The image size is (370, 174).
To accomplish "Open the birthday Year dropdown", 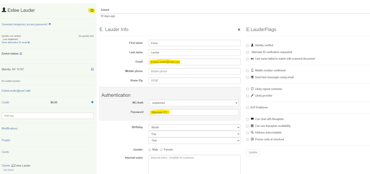I will click(x=194, y=140).
